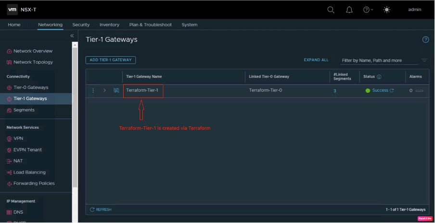435x223 pixels.
Task: Select Tier-0 Gateways in the sidebar
Action: tap(31, 87)
